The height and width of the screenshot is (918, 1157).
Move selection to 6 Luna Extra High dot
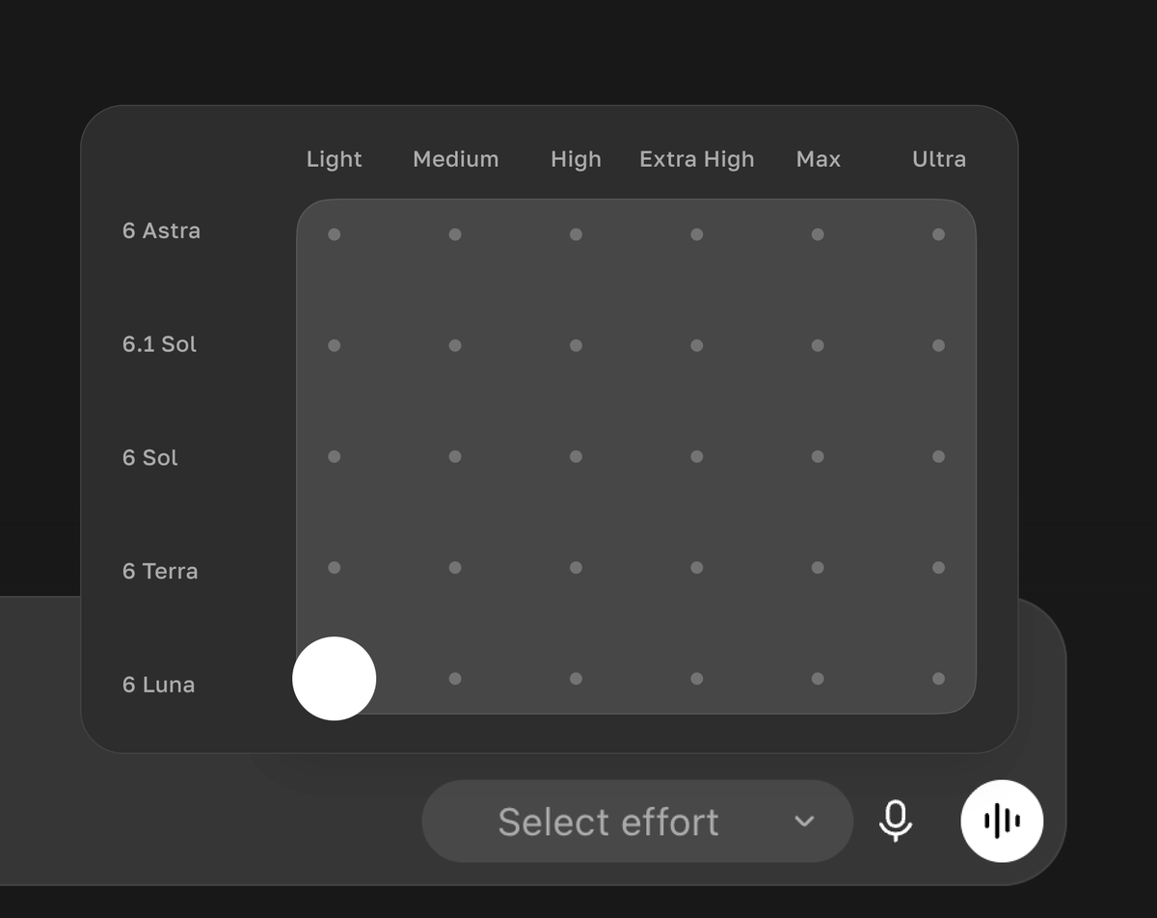pos(697,678)
